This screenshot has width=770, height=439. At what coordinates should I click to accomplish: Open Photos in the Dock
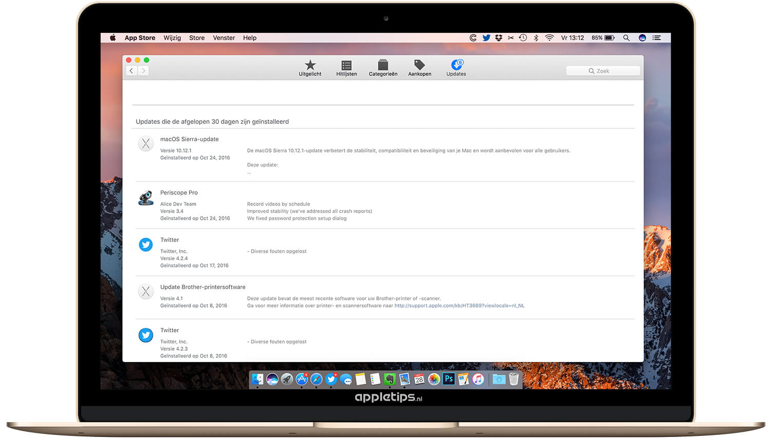(434, 379)
